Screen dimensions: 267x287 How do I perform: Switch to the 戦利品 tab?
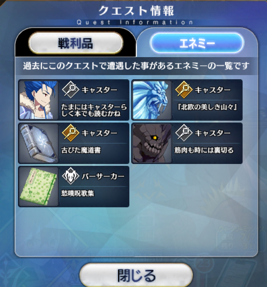(x=75, y=43)
